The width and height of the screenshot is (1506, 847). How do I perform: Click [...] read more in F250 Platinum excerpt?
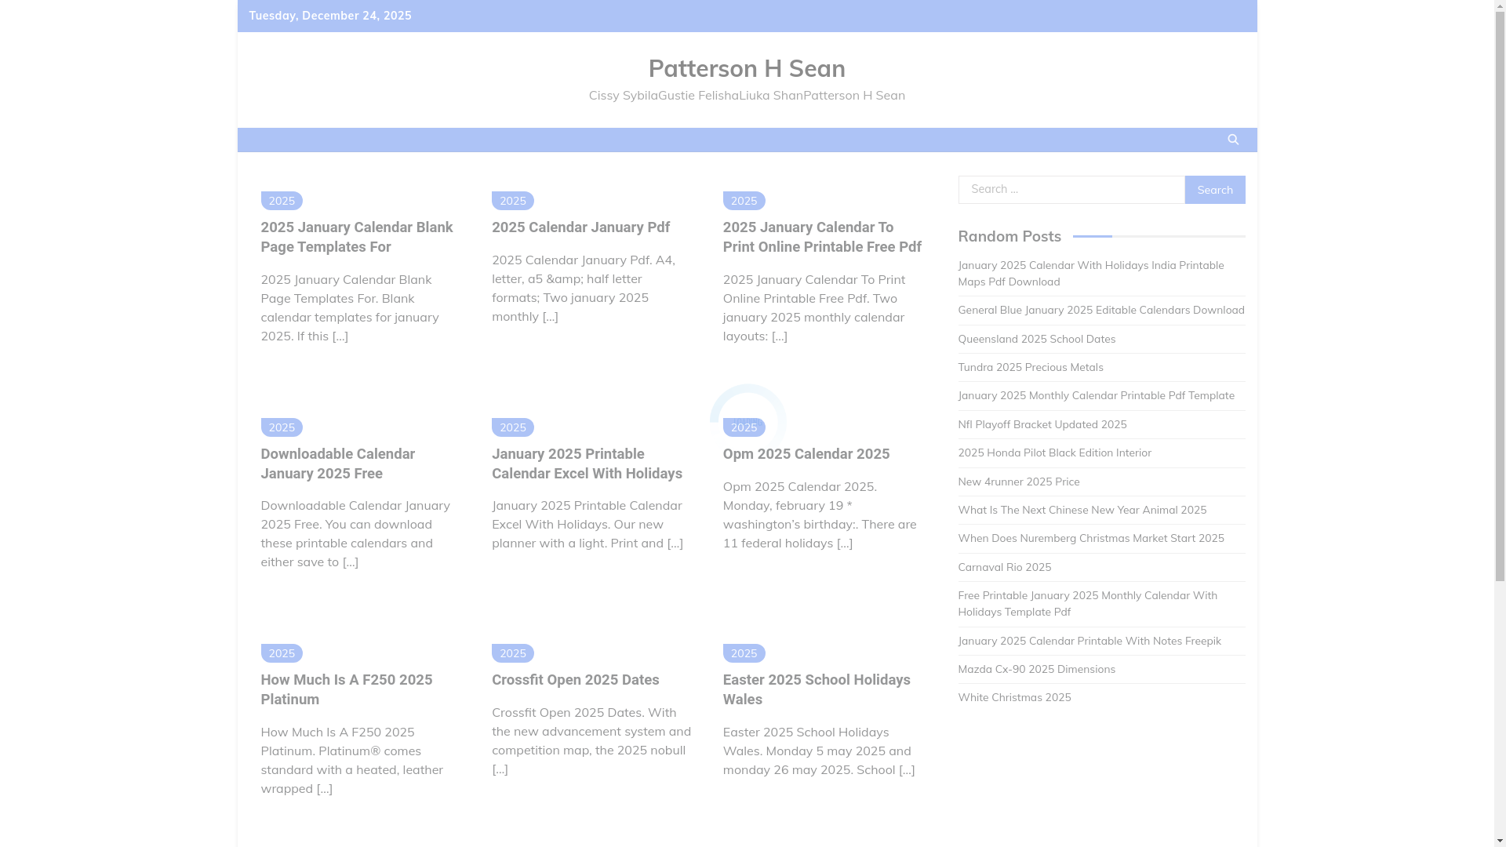[324, 788]
